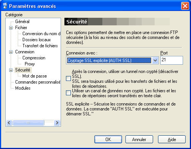Click the application icon in title bar
This screenshot has width=191, height=149.
pos(5,6)
